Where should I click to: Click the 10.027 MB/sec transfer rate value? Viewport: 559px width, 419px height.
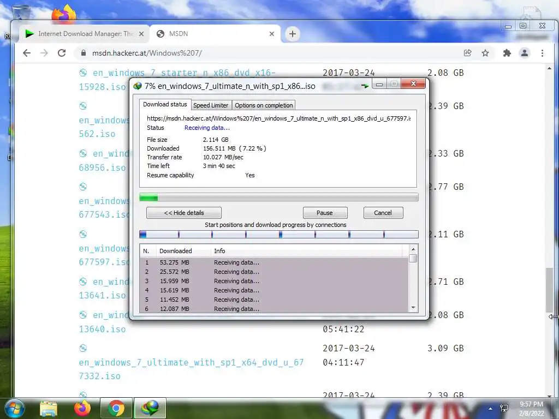(223, 157)
